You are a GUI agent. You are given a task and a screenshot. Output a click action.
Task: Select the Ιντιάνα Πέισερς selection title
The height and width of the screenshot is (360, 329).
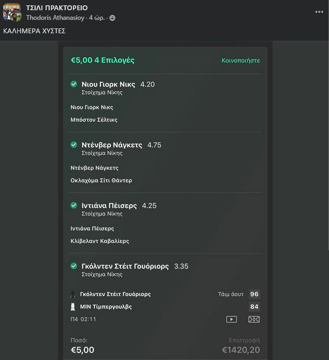(x=109, y=205)
